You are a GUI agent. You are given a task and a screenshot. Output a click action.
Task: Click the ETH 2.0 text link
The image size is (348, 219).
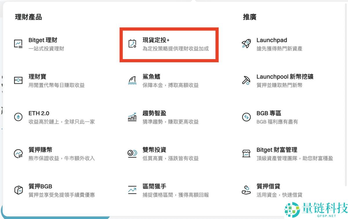pos(38,113)
